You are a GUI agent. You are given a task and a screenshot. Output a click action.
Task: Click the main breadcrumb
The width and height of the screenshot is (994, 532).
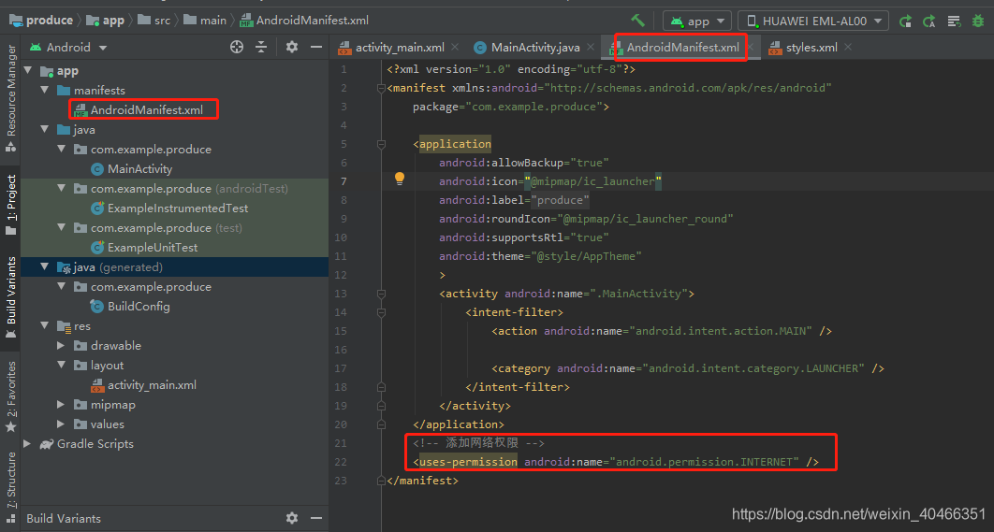(205, 21)
